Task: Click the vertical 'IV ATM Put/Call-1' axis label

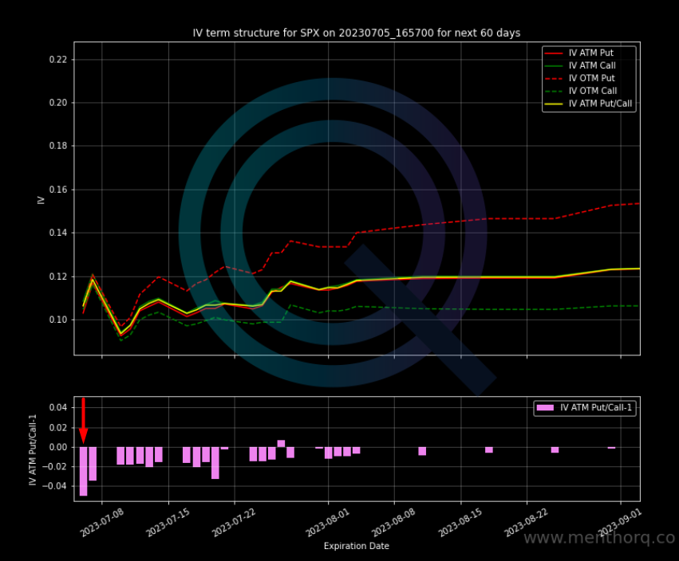Action: click(33, 450)
